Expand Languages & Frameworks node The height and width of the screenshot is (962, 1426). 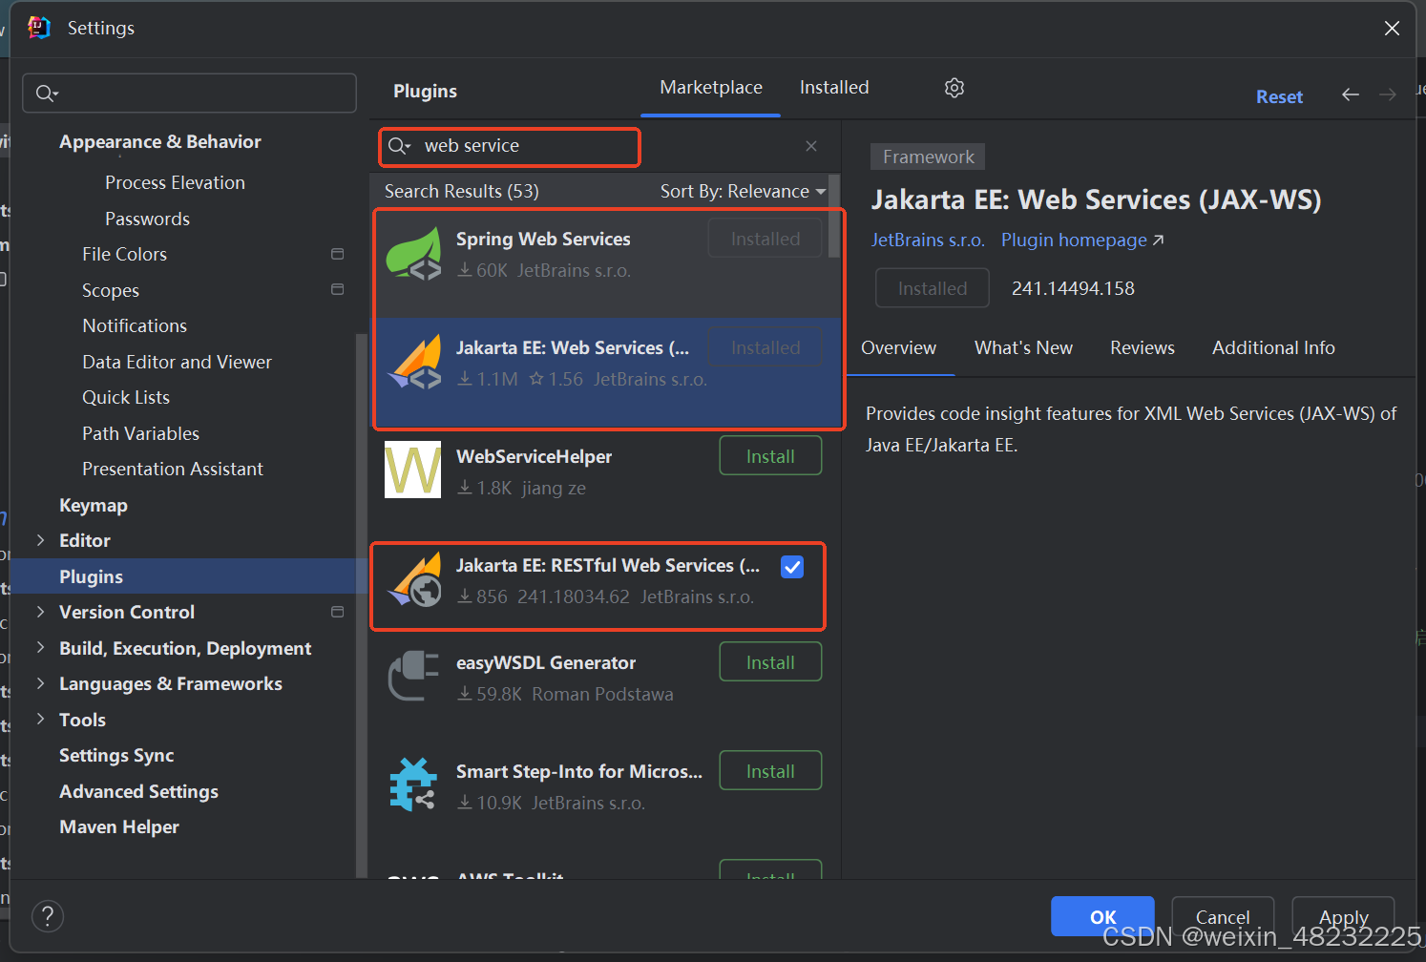click(x=40, y=683)
